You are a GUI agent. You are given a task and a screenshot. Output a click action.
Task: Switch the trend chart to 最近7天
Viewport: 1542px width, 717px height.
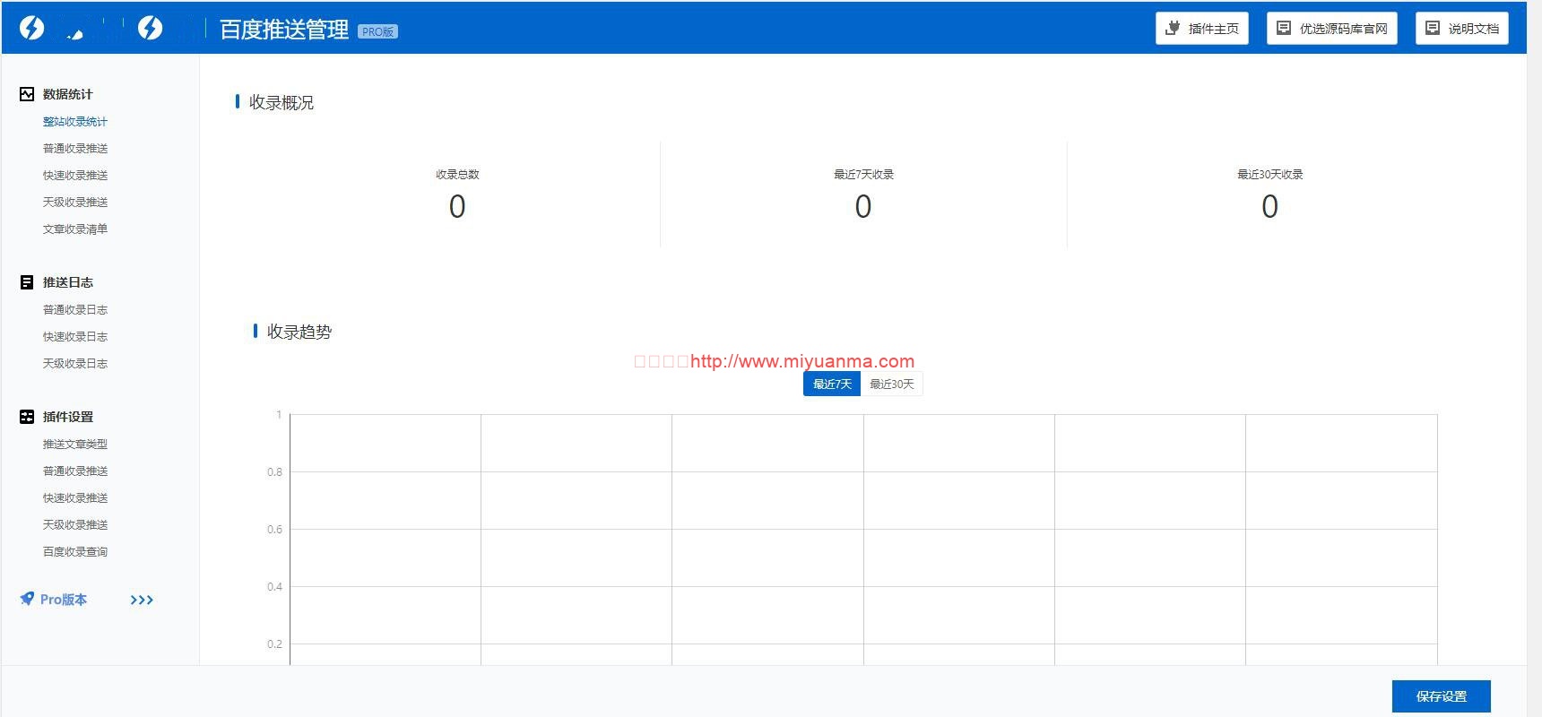(x=832, y=384)
